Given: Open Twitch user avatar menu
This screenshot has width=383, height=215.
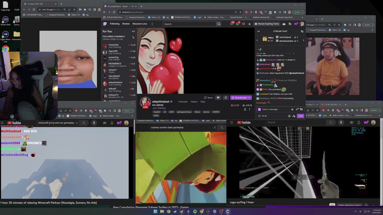Looking at the screenshot, I should tap(302, 24).
